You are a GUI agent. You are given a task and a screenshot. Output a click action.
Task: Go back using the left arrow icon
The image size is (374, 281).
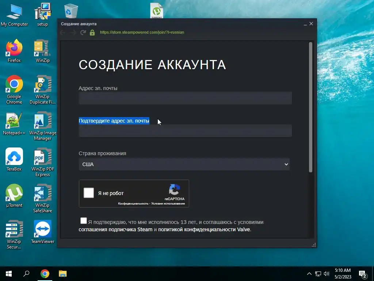(63, 33)
